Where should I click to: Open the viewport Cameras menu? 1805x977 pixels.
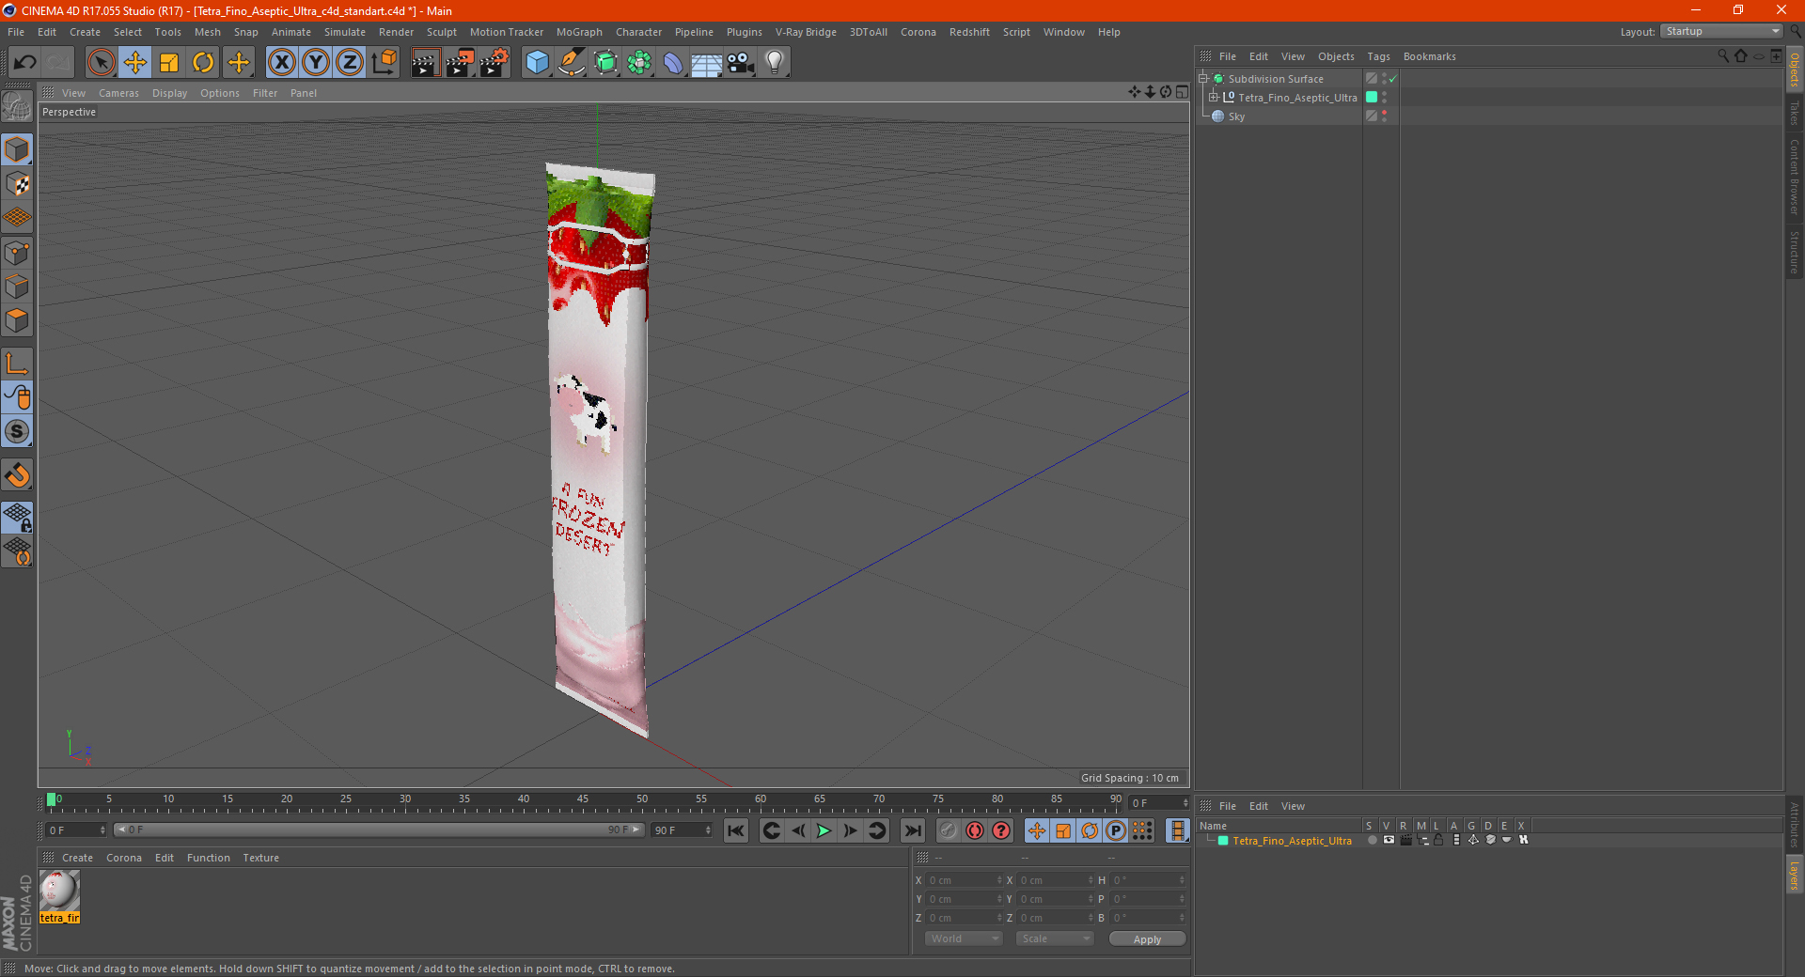pyautogui.click(x=118, y=93)
